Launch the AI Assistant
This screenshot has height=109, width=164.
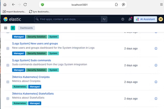point(145,19)
